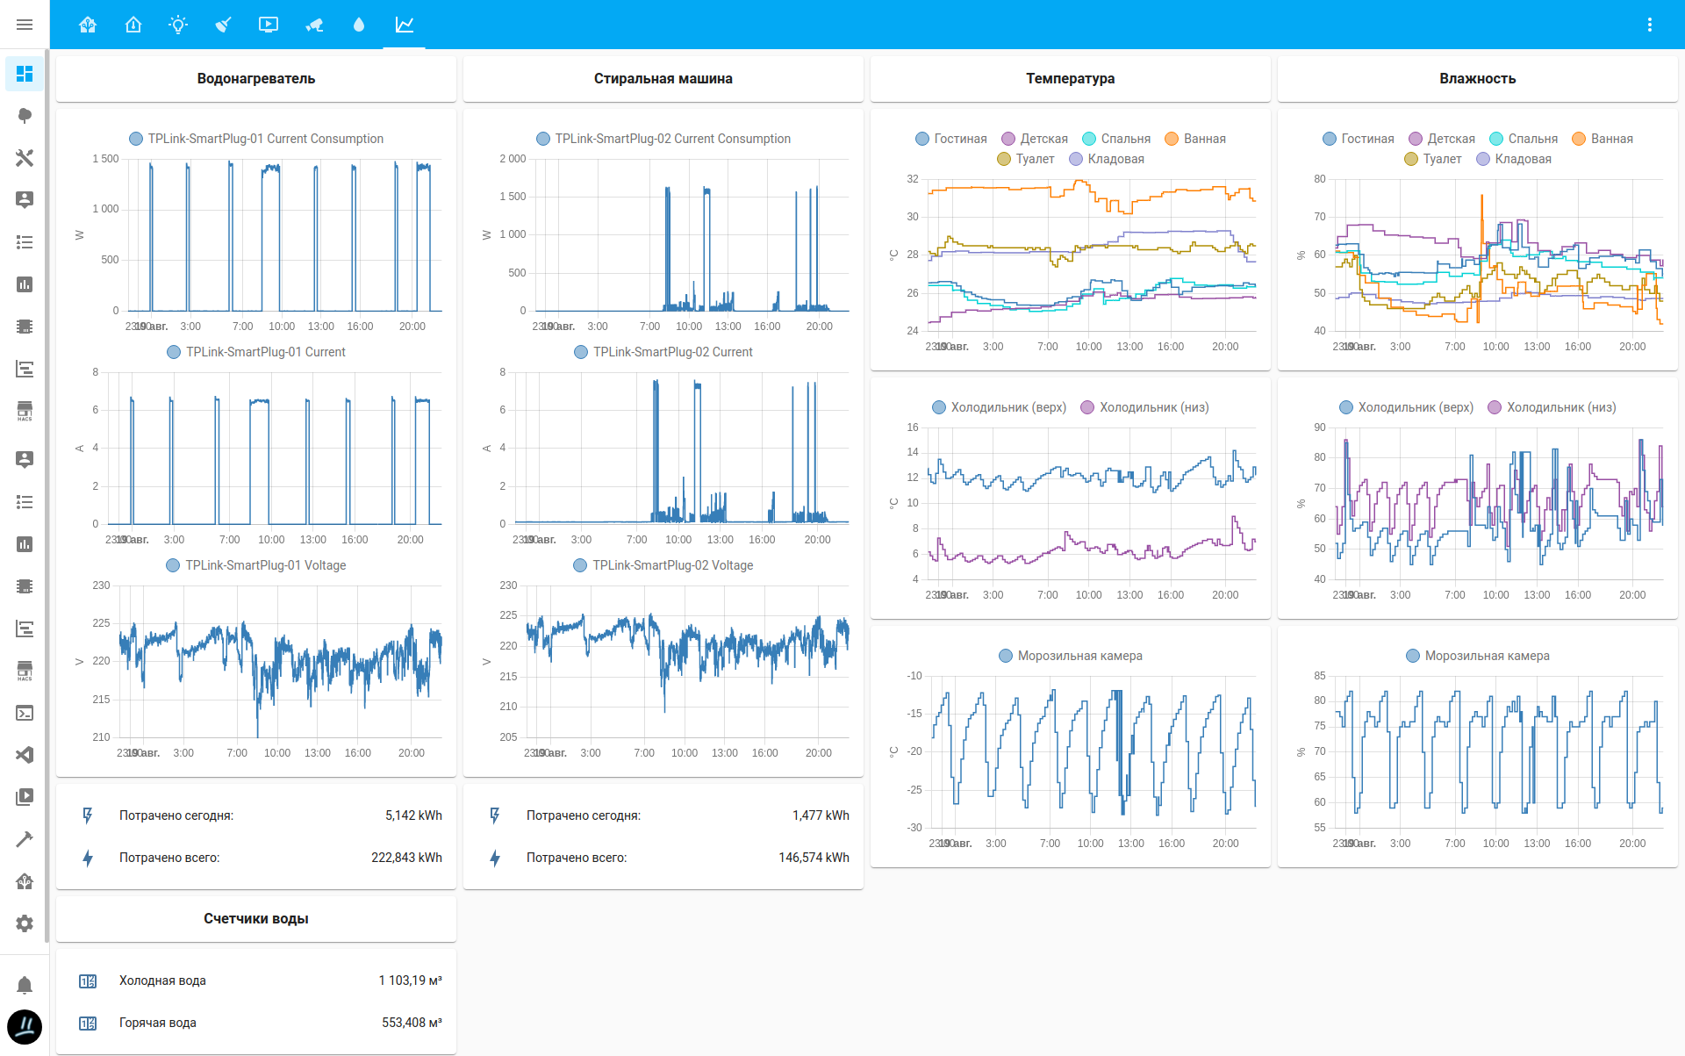The height and width of the screenshot is (1056, 1685).
Task: Hide Гостиная series in Температура chart
Action: tap(951, 139)
